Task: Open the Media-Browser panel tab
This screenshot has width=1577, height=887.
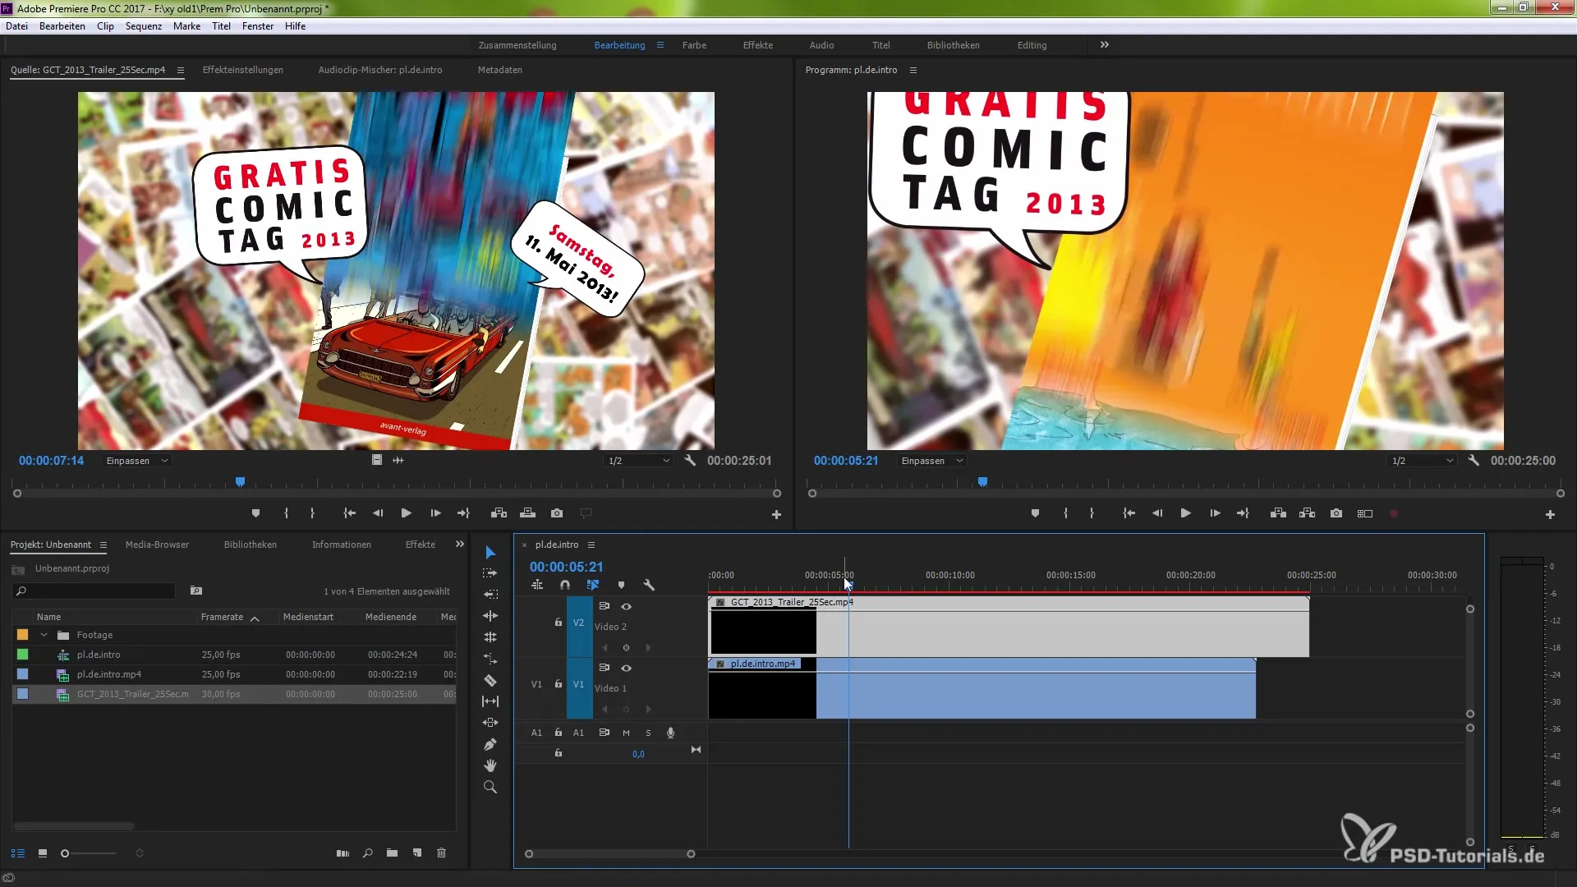Action: click(157, 545)
